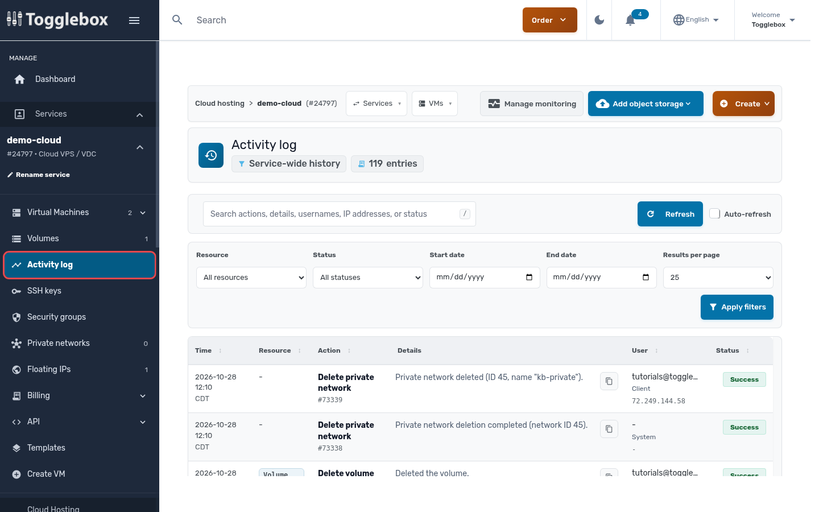Click Service-wide history filter badge
This screenshot has width=819, height=512.
pos(289,164)
